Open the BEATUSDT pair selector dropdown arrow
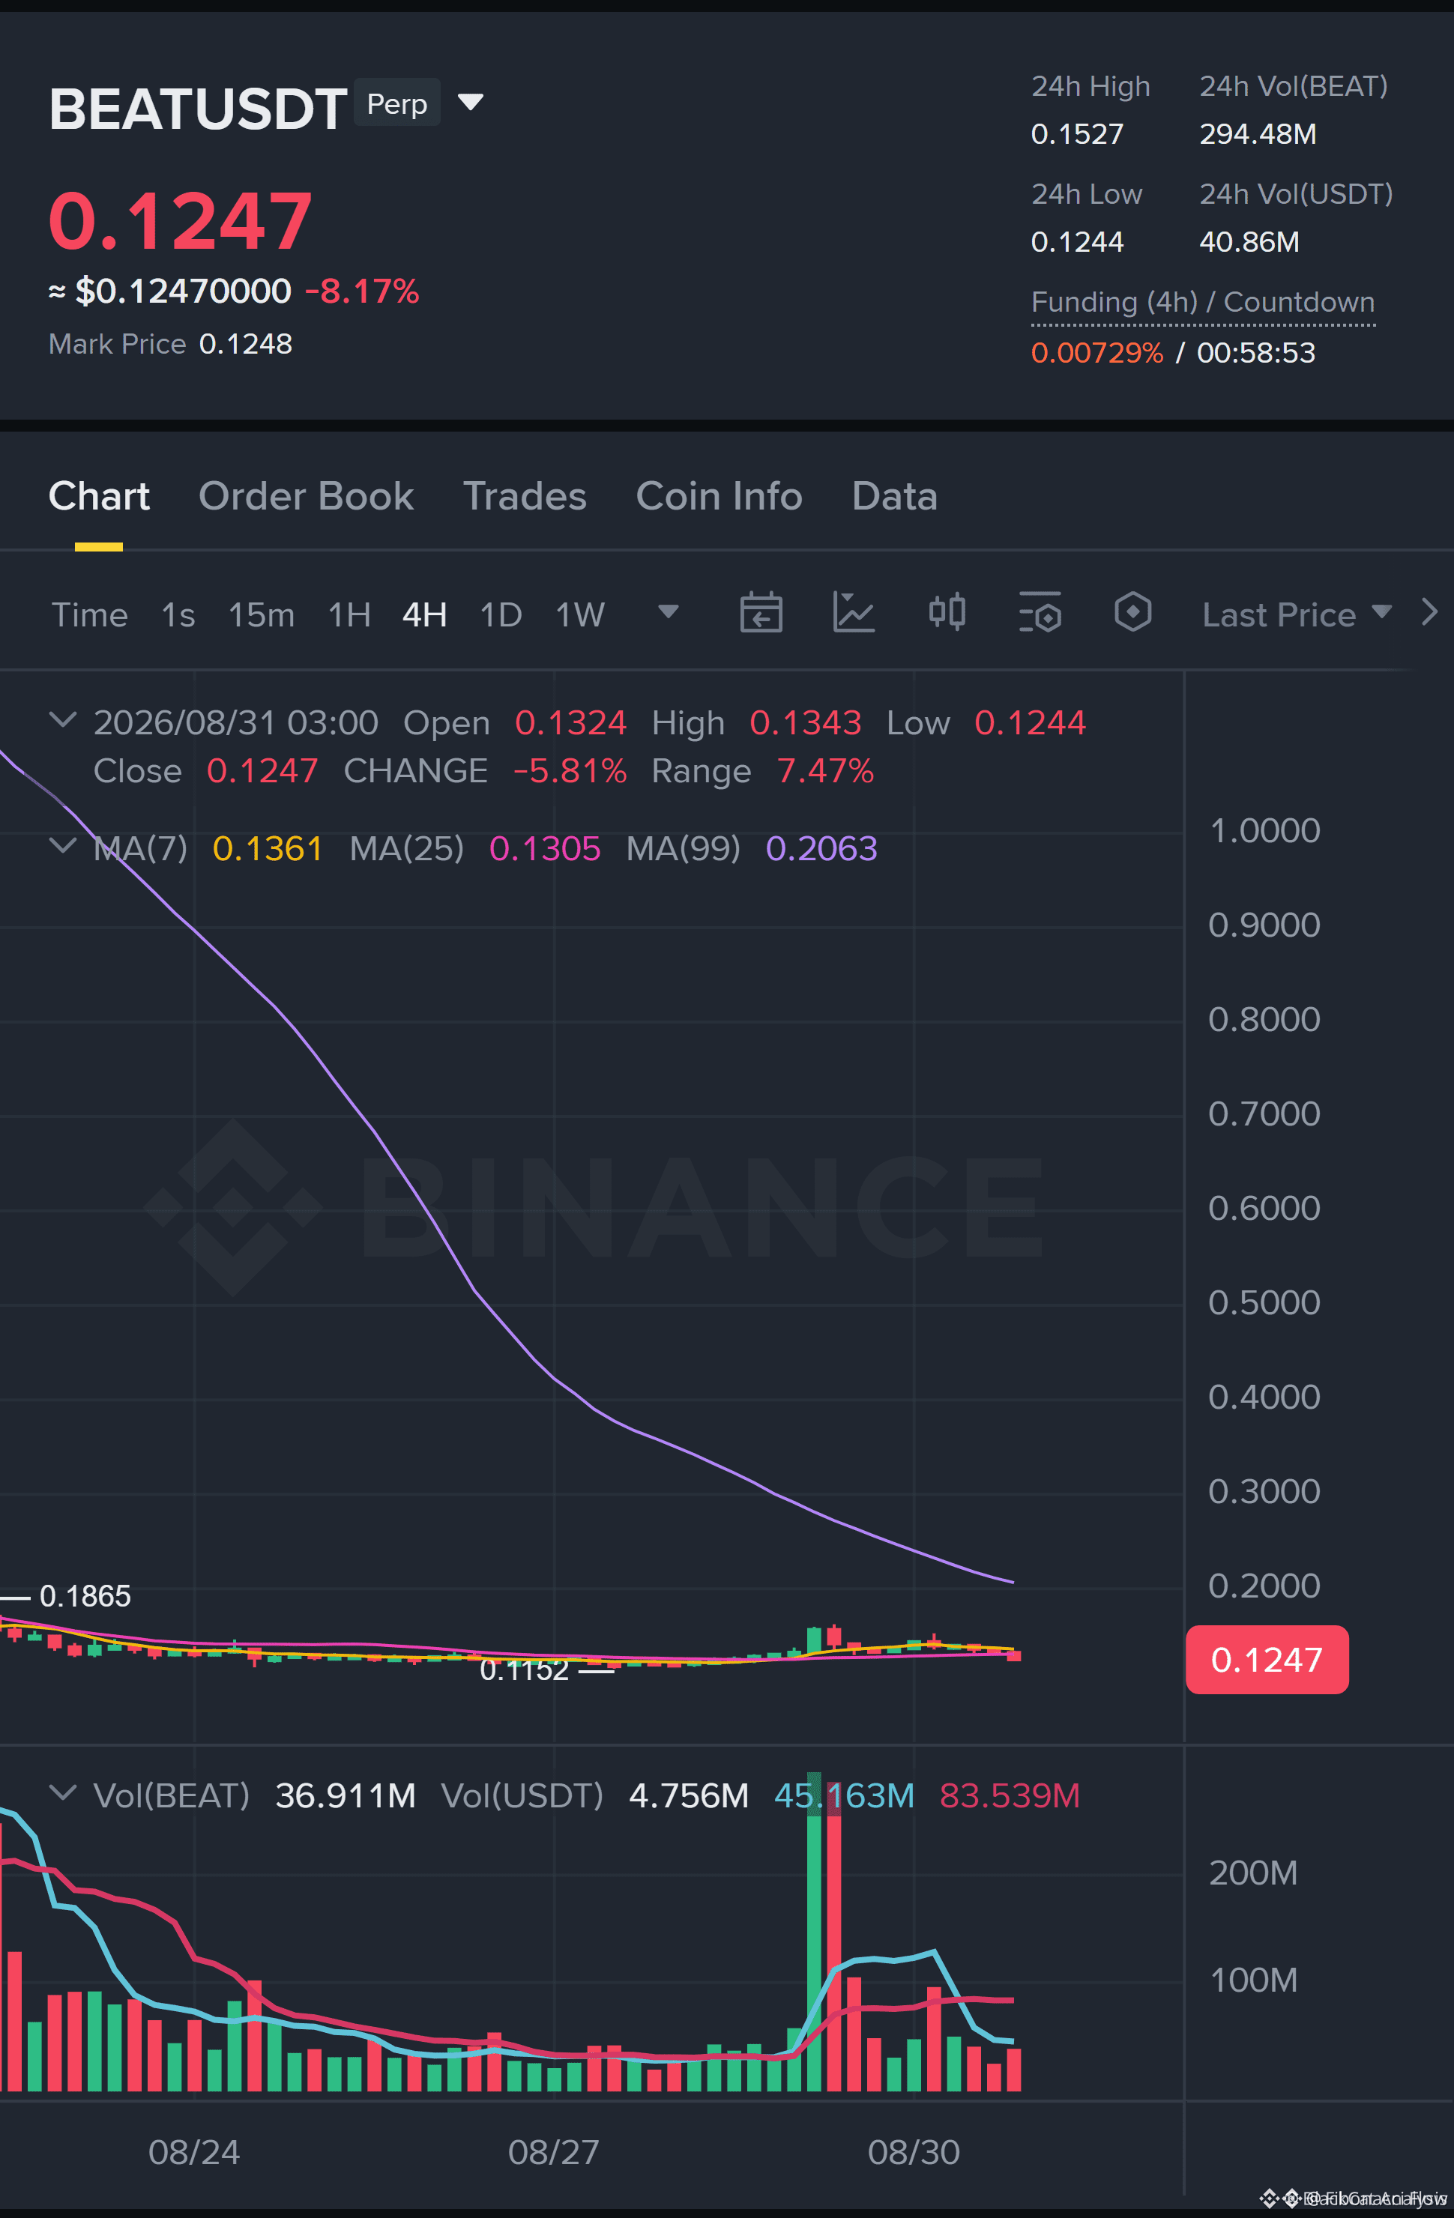The width and height of the screenshot is (1454, 2218). pyautogui.click(x=471, y=102)
